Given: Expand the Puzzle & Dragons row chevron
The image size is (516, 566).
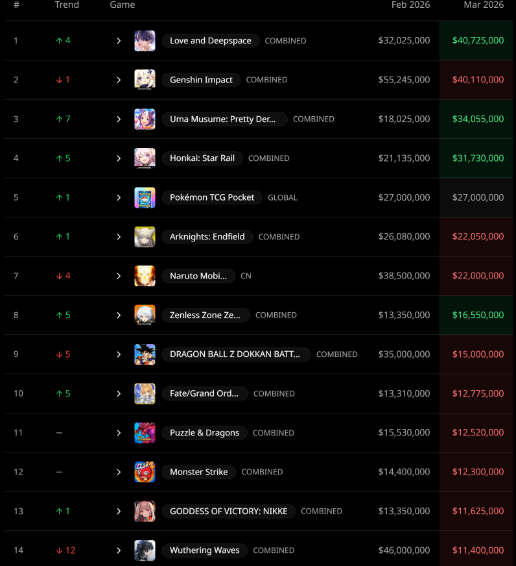Looking at the screenshot, I should (x=119, y=433).
